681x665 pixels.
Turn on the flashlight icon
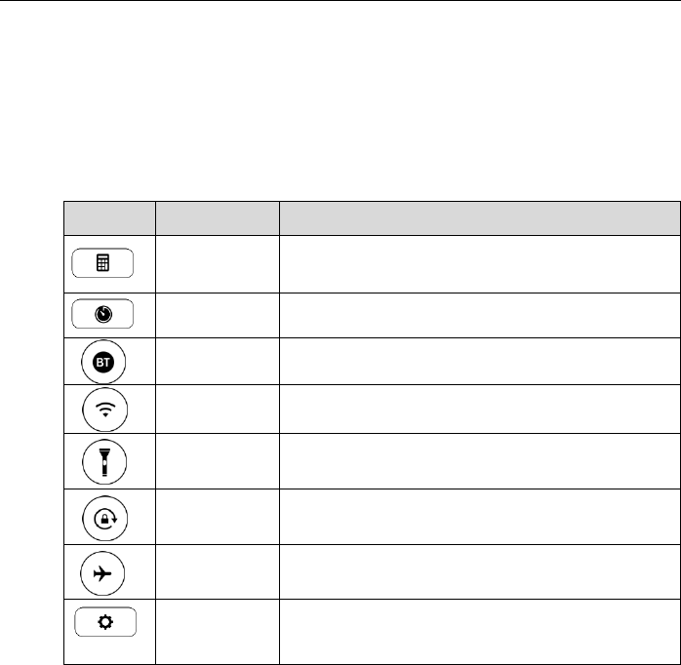pyautogui.click(x=104, y=462)
